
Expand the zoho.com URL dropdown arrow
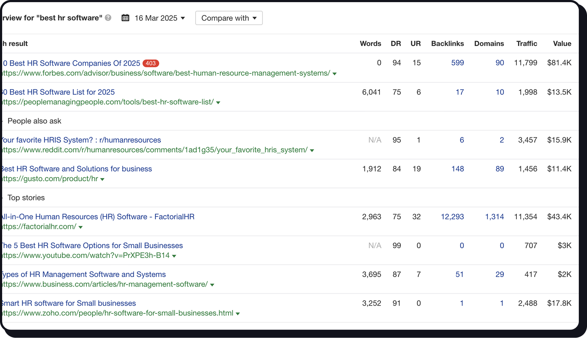(238, 314)
